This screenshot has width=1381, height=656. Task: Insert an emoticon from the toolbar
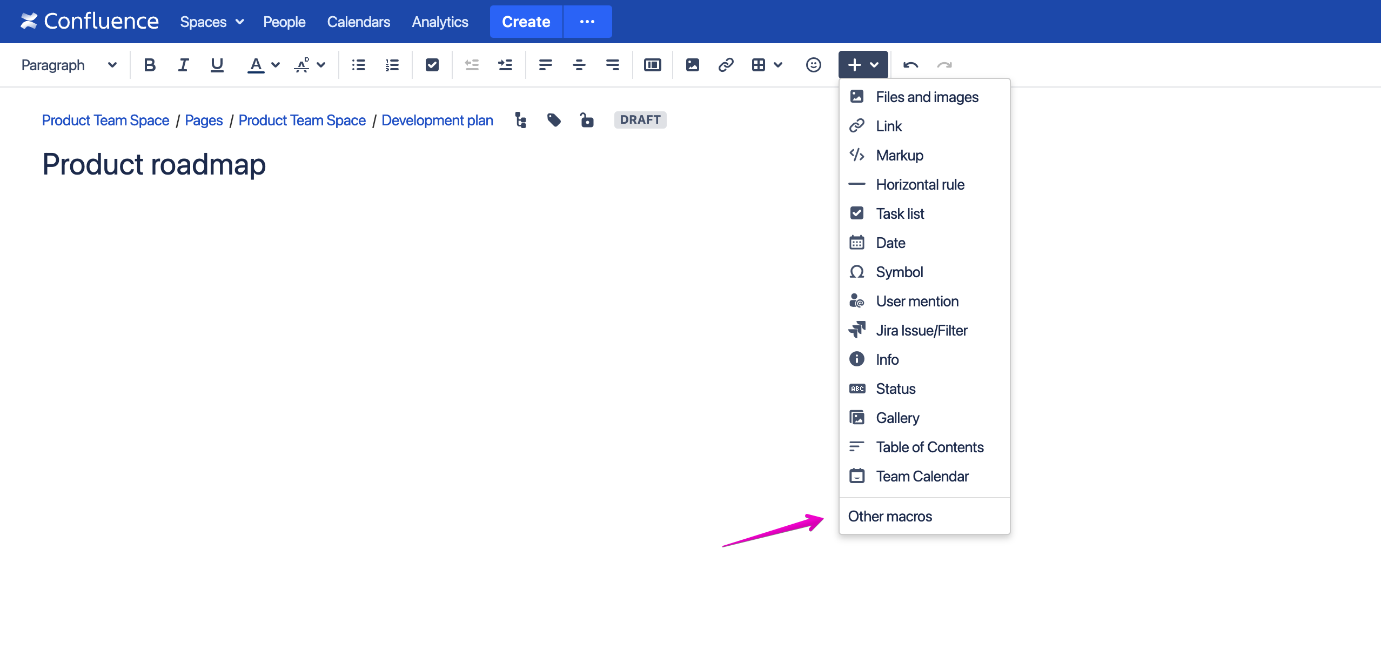point(813,65)
